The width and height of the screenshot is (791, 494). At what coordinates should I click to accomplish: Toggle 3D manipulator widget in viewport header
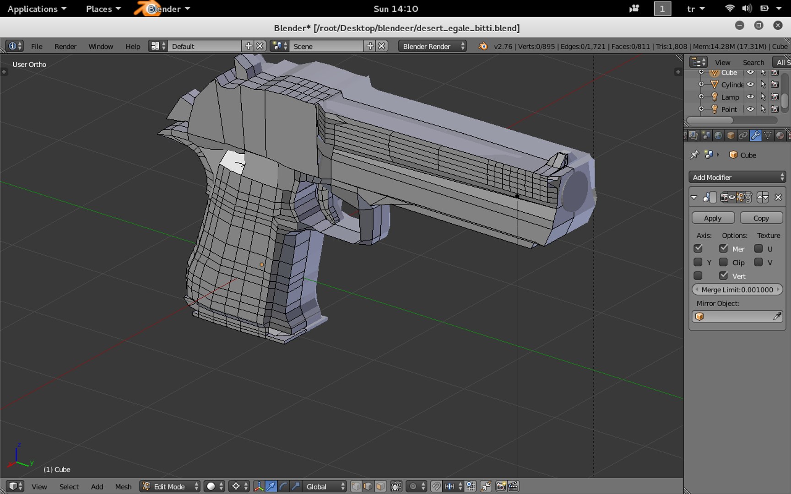[x=259, y=486]
